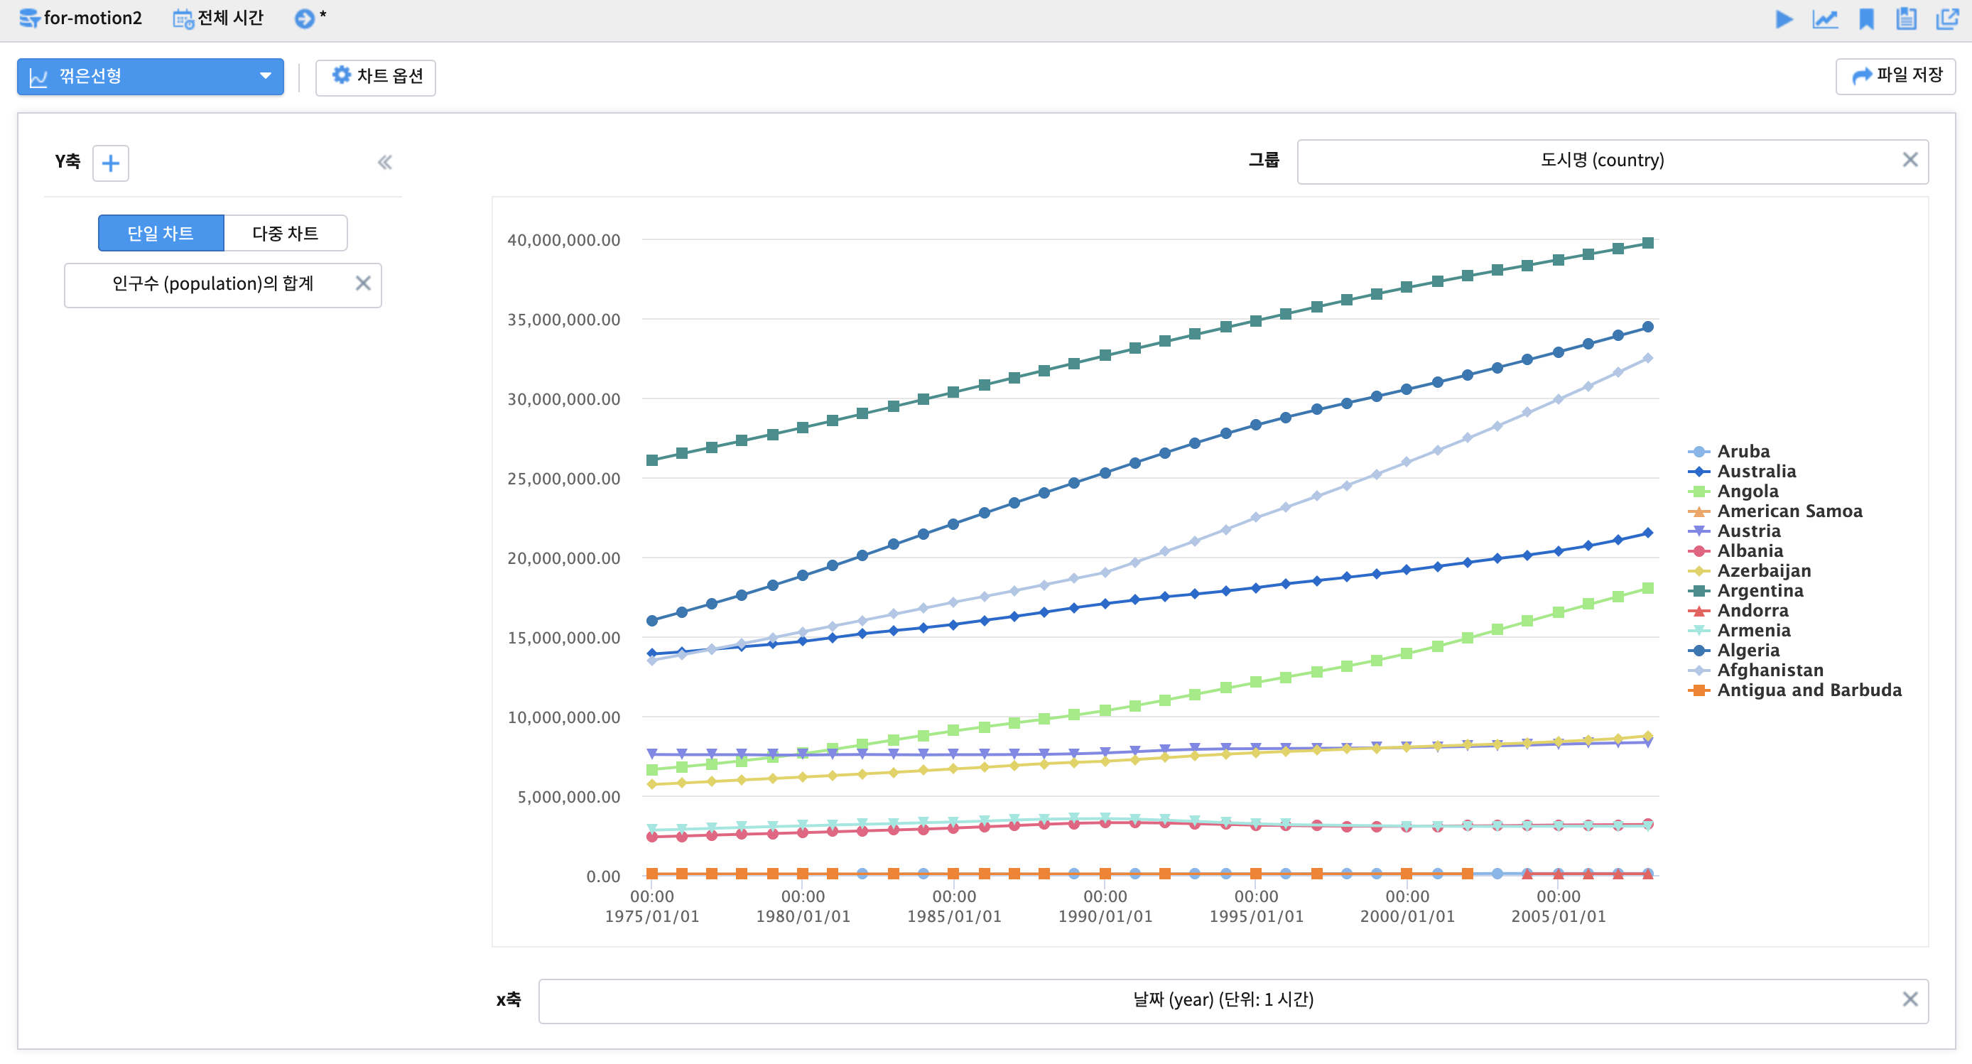Click the 1990/01/01 X-axis label
The image size is (1972, 1064).
coord(1105,917)
